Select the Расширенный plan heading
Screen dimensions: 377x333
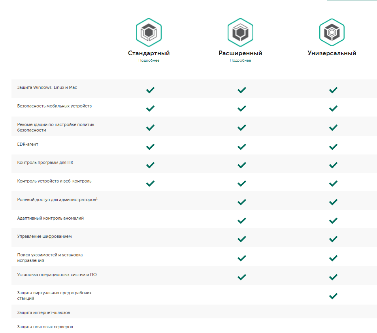(240, 53)
